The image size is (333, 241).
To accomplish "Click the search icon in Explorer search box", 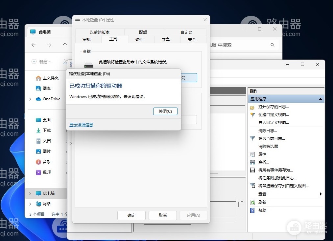I will pos(273,45).
